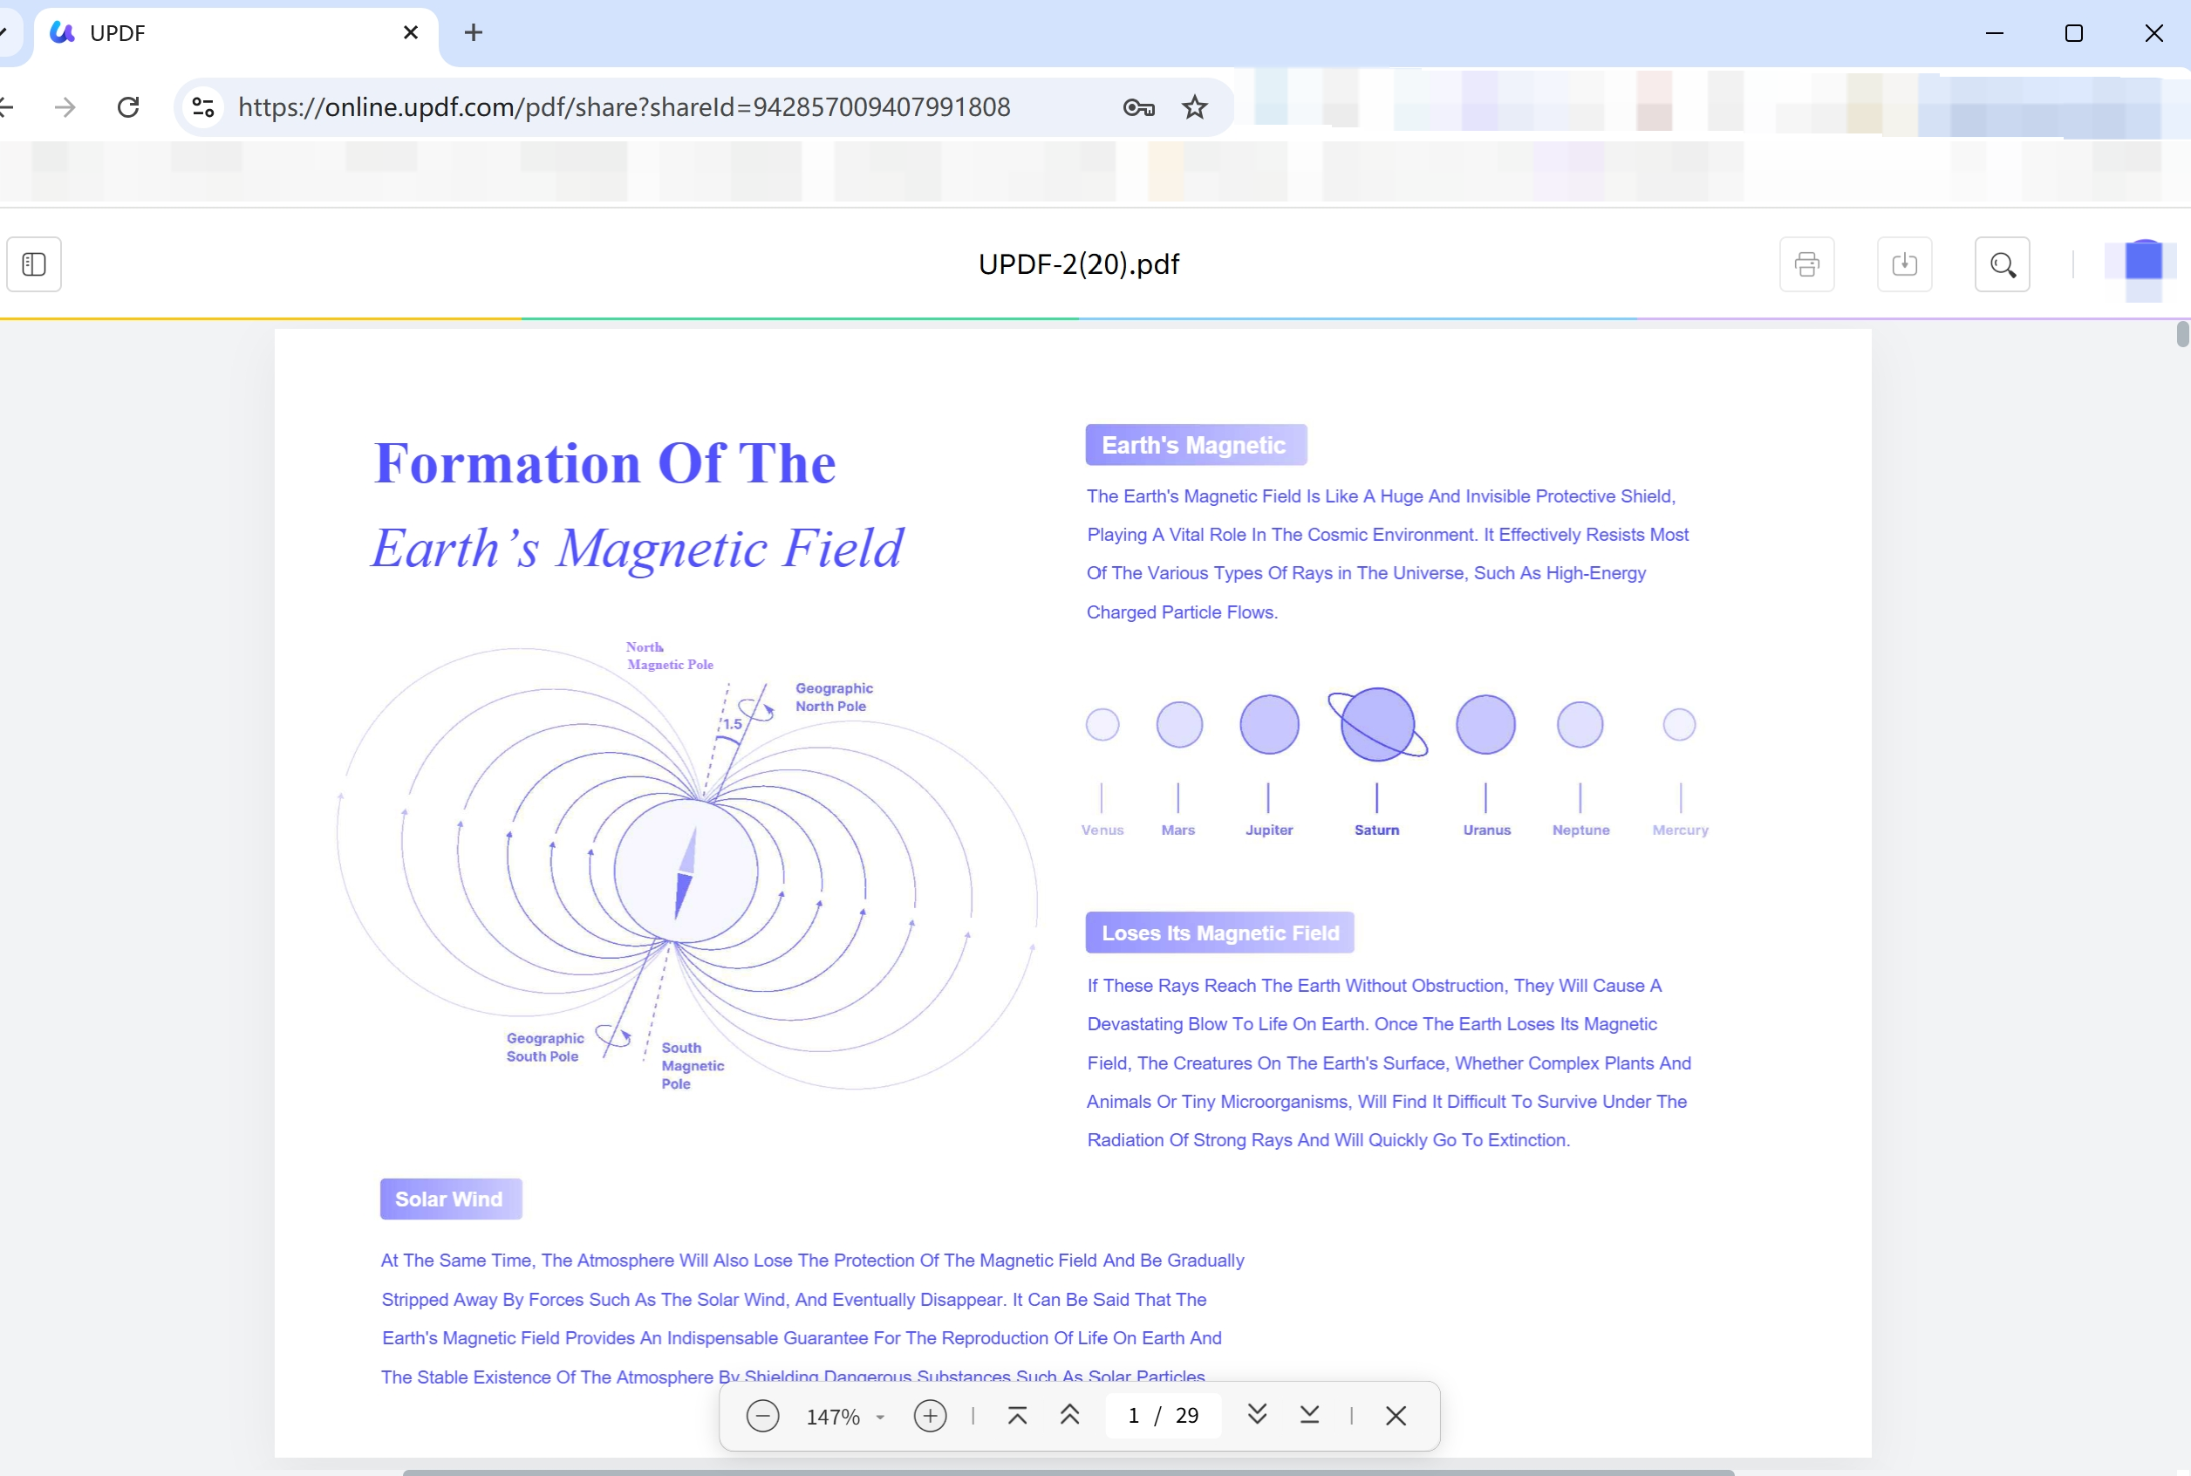Click the Earth's Magnetic Field italic subtitle

pos(638,548)
